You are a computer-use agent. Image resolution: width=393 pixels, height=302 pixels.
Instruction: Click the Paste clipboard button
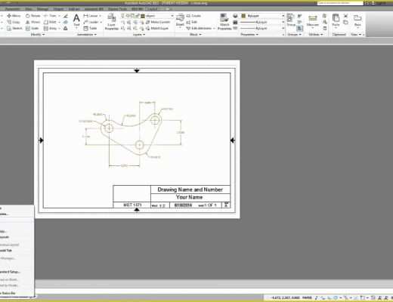(x=336, y=20)
